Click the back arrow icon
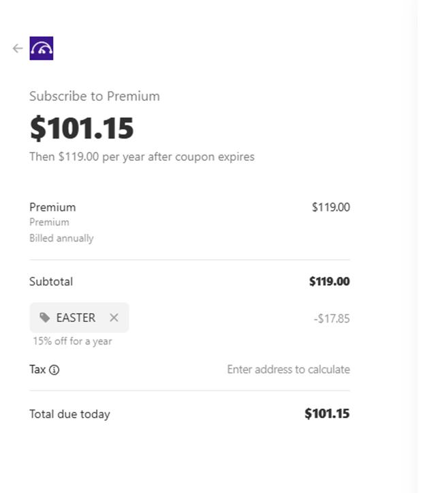This screenshot has height=493, width=436. click(18, 48)
